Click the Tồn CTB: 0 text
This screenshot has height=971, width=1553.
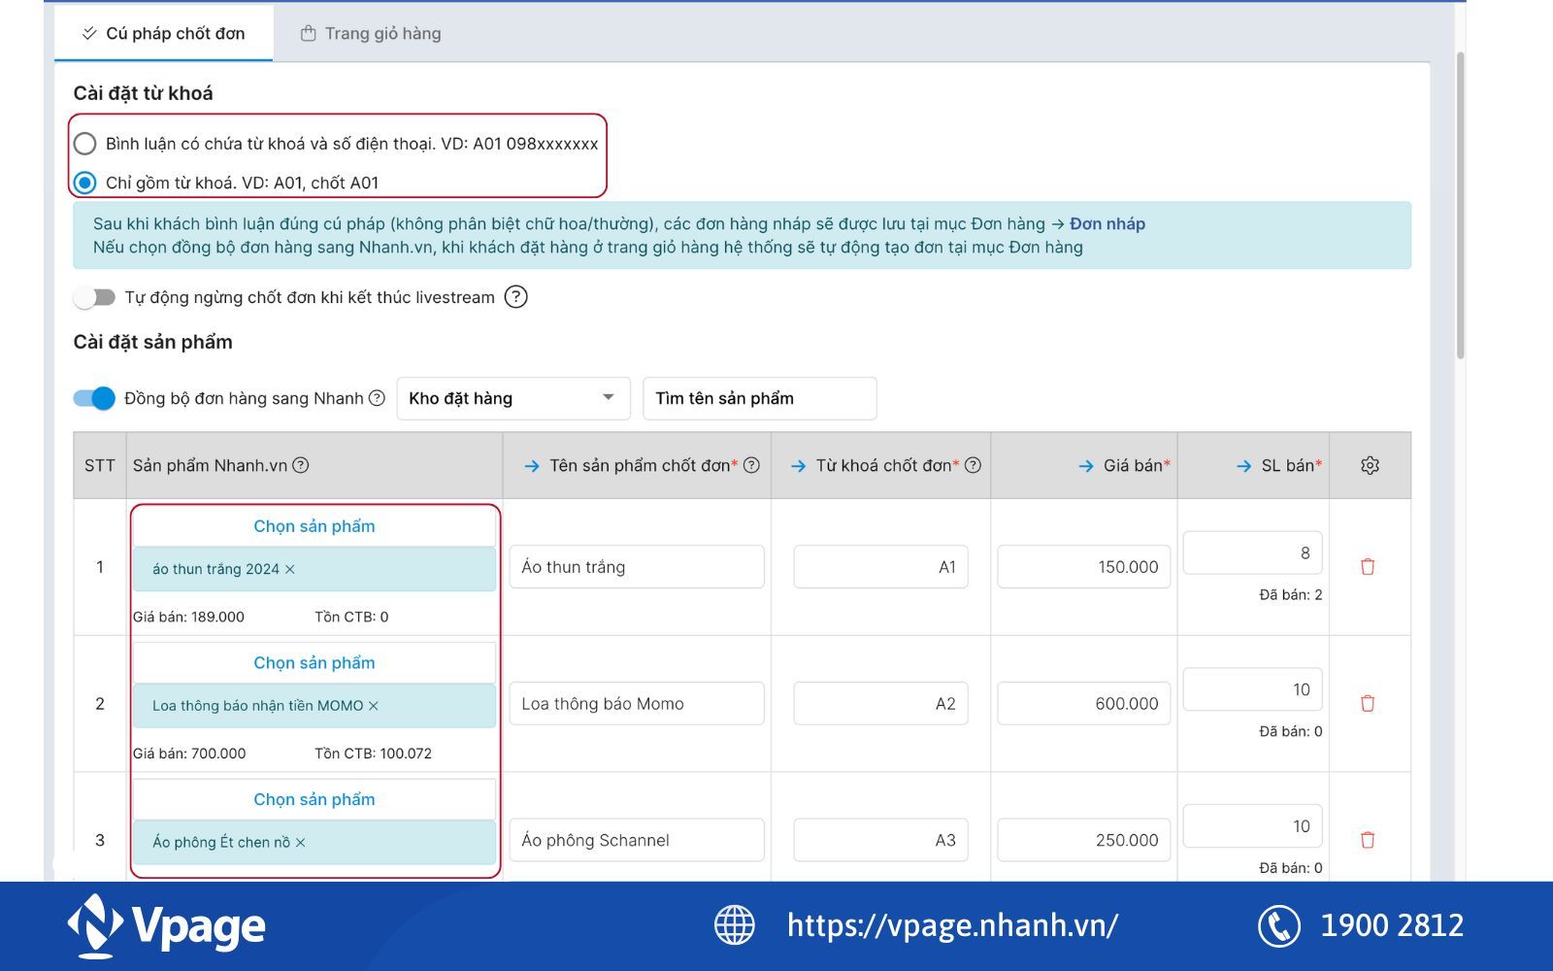pos(351,617)
